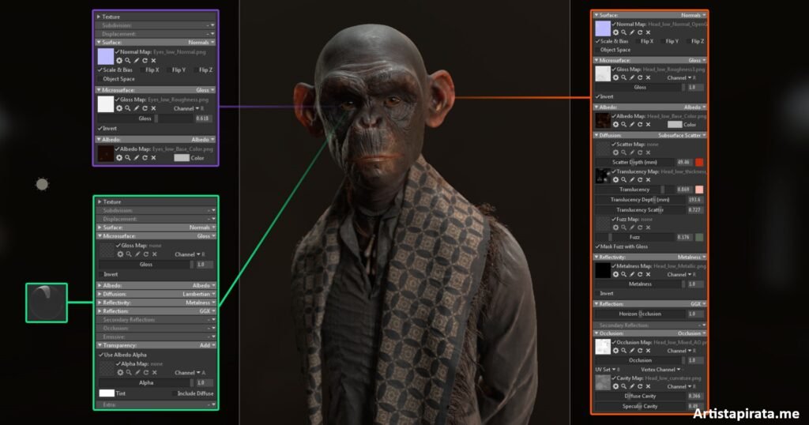The width and height of the screenshot is (809, 425).
Task: Open gear settings for Head_low_Mixed_AO Occlusion Map
Action: click(x=615, y=351)
